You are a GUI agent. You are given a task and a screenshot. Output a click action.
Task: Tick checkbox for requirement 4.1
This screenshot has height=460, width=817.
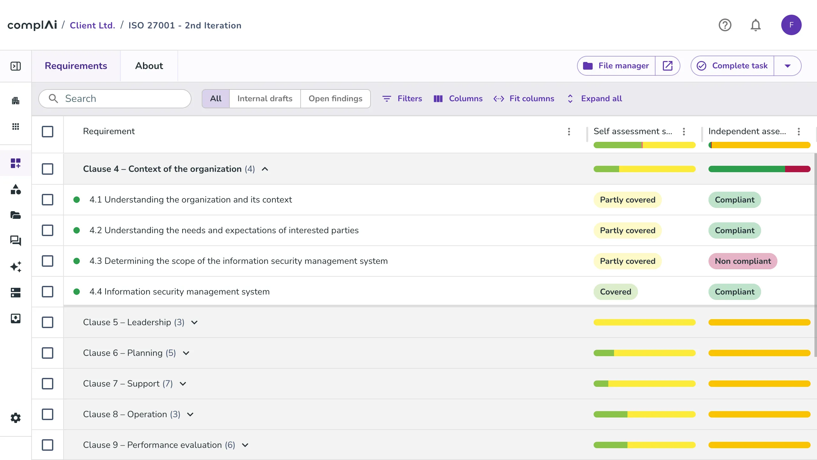click(x=48, y=200)
